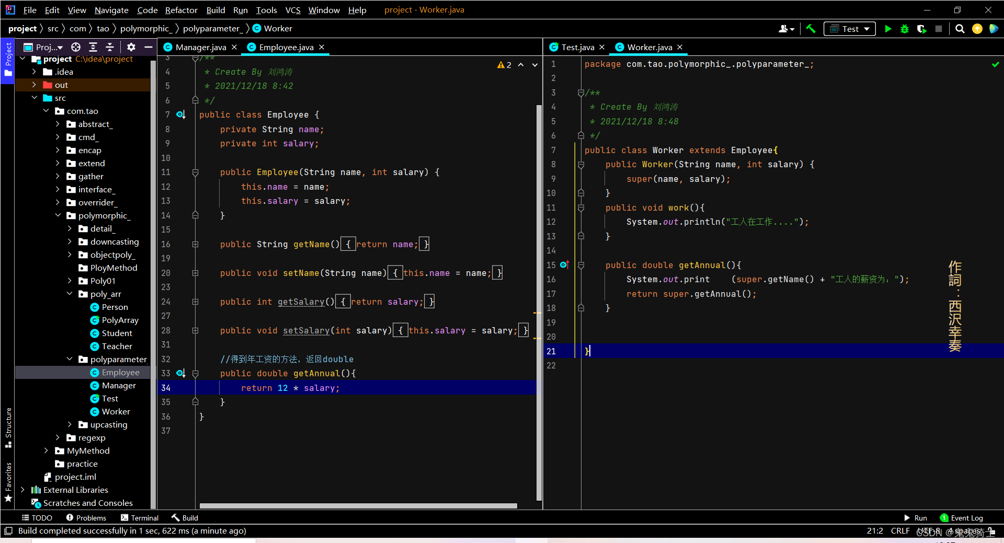Expand External Libraries node

coord(22,490)
